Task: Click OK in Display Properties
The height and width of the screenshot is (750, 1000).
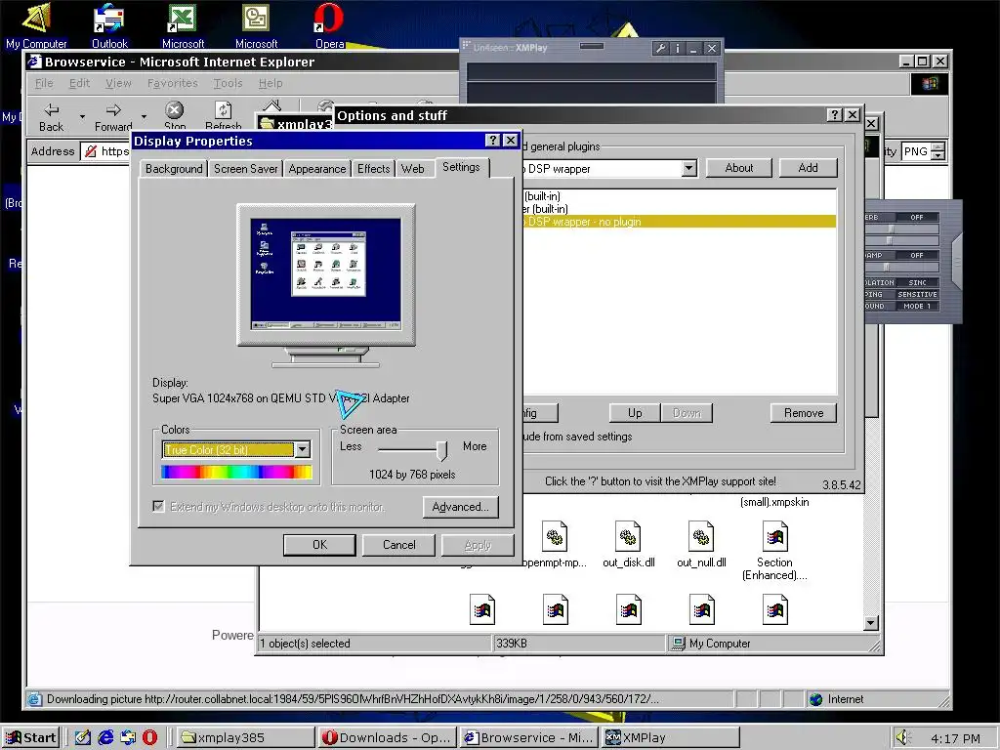Action: [319, 545]
